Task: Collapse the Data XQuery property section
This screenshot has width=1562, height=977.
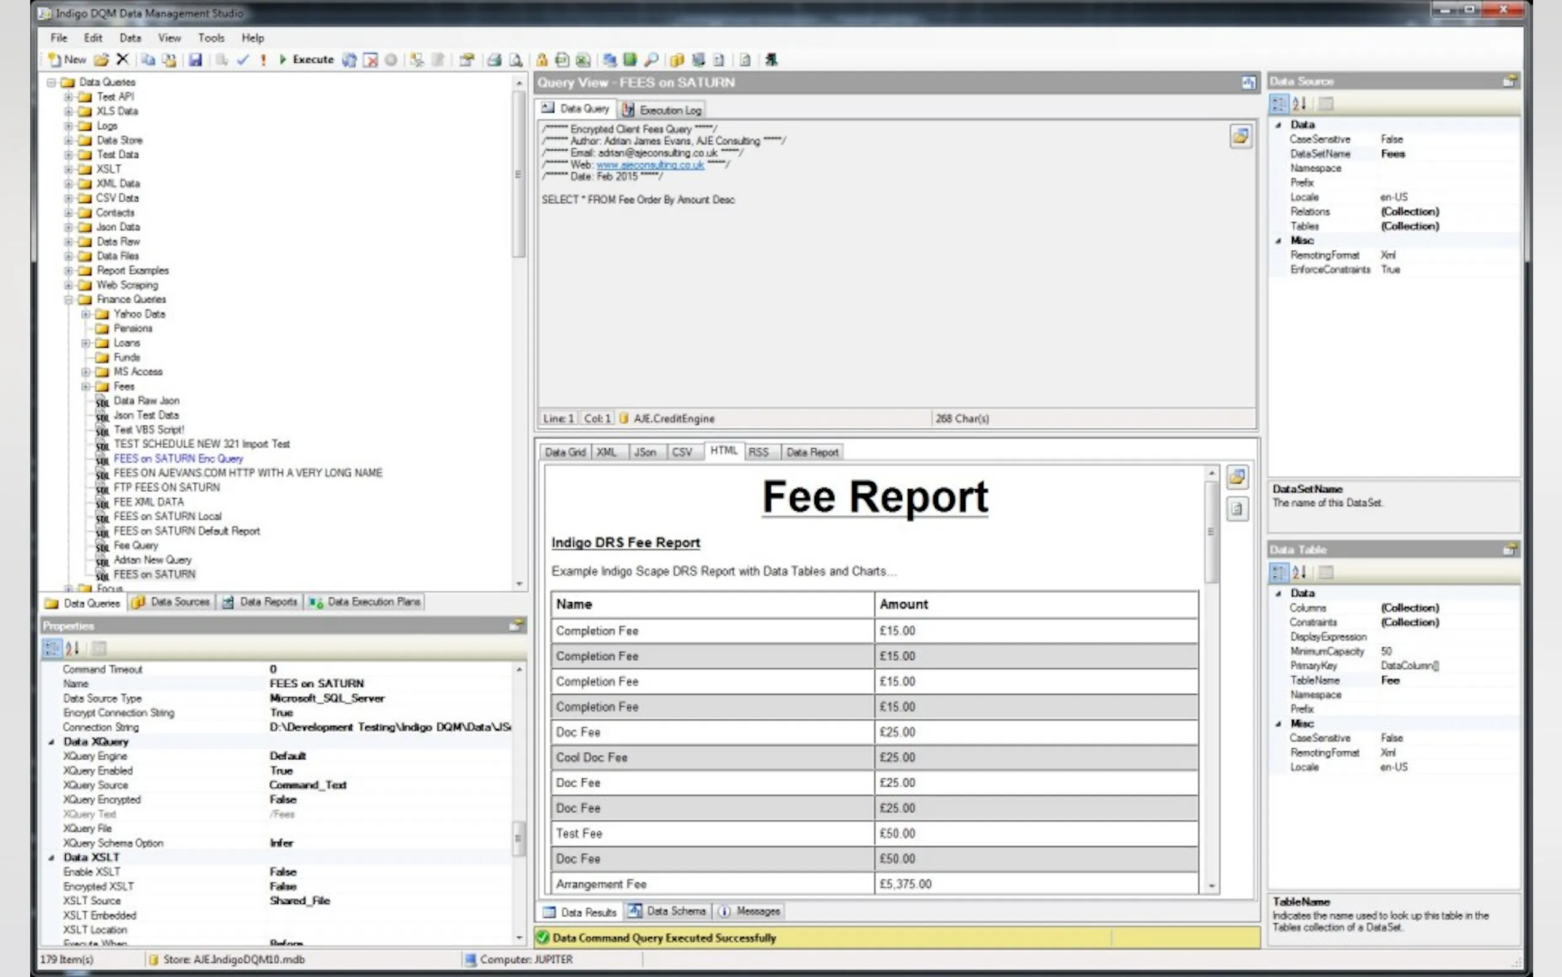Action: click(x=52, y=742)
